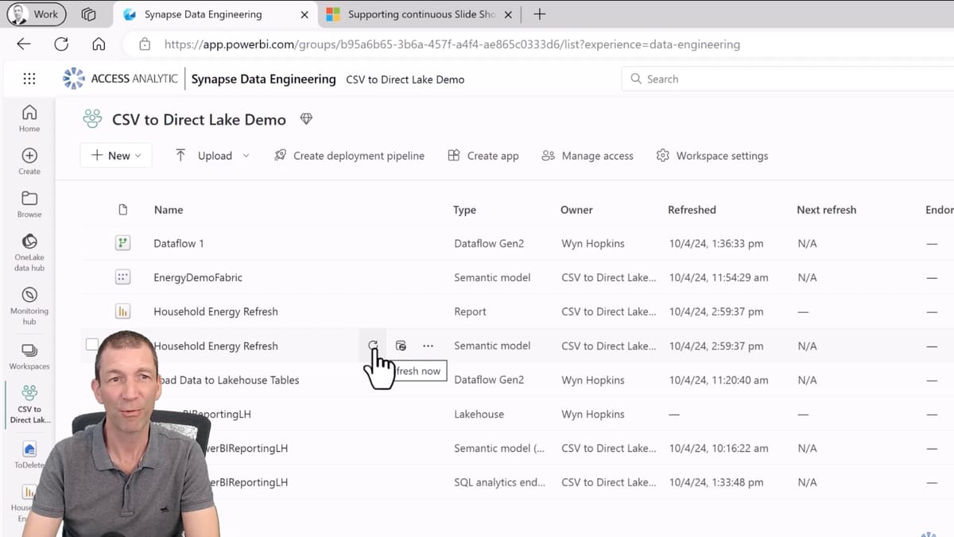954x537 pixels.
Task: Open the Upload dropdown arrow
Action: coord(246,156)
